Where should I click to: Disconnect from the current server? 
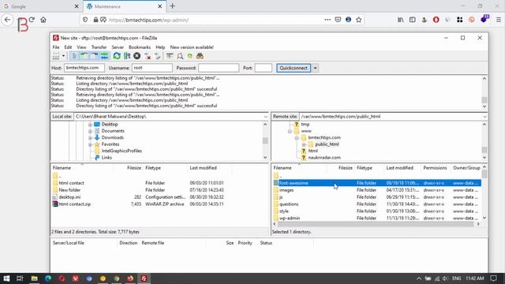(x=148, y=56)
